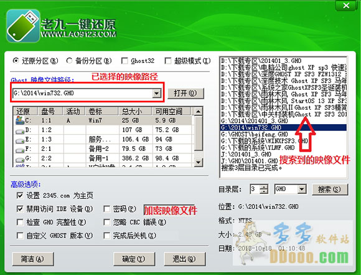Select G:\下载的系统\YLMF.GHO in results
The width and height of the screenshot is (361, 275).
pyautogui.click(x=283, y=148)
